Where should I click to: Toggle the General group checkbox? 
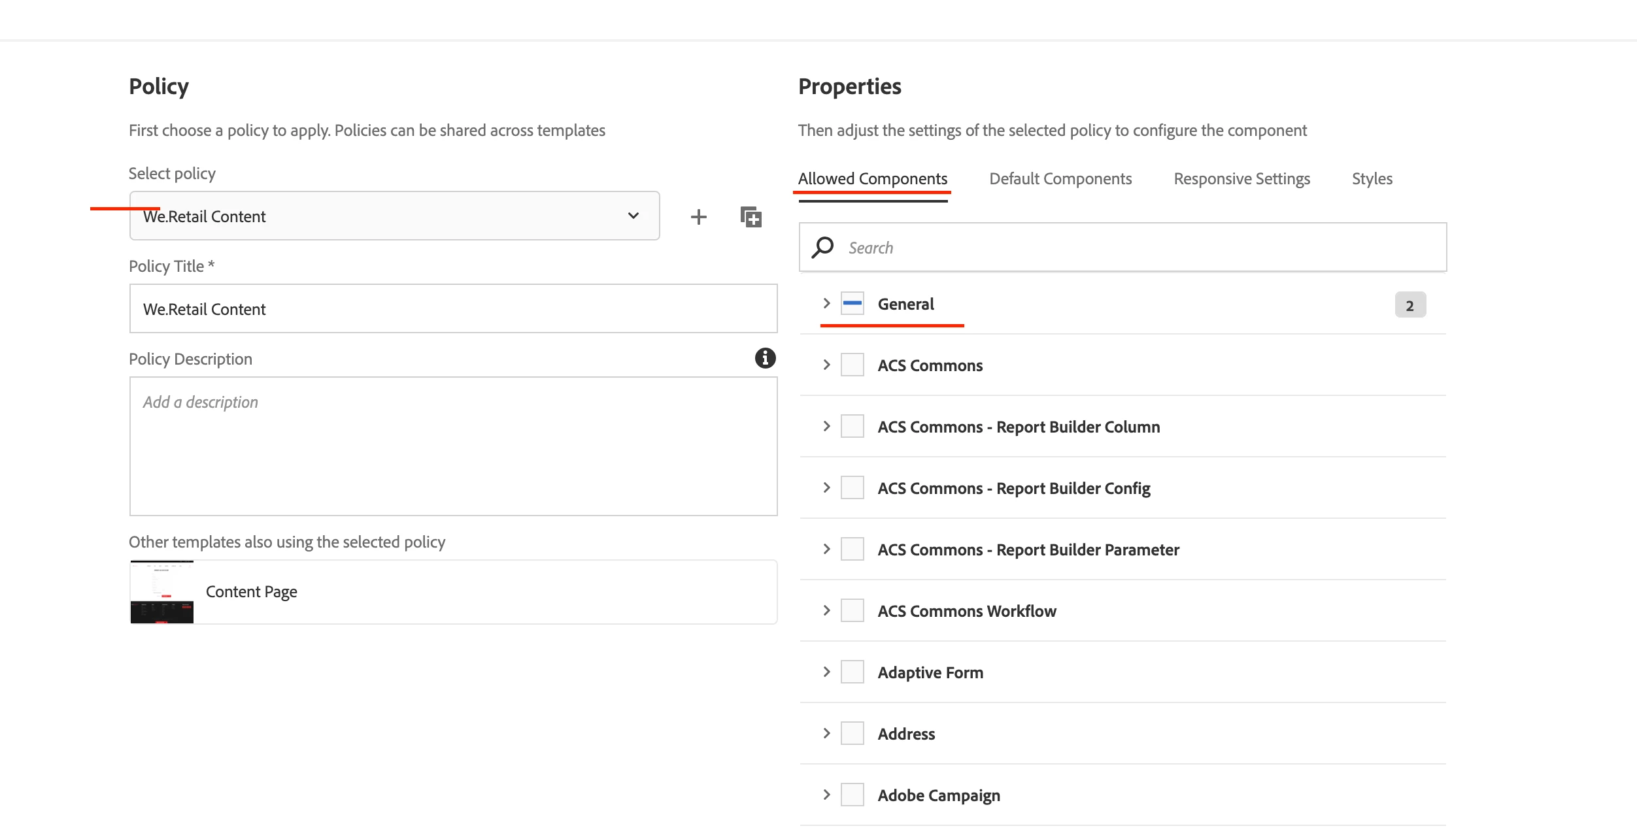tap(852, 304)
